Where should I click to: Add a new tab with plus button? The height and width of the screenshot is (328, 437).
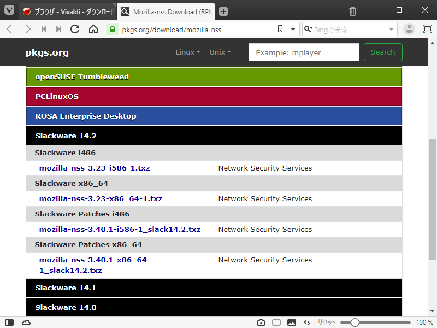pyautogui.click(x=223, y=11)
